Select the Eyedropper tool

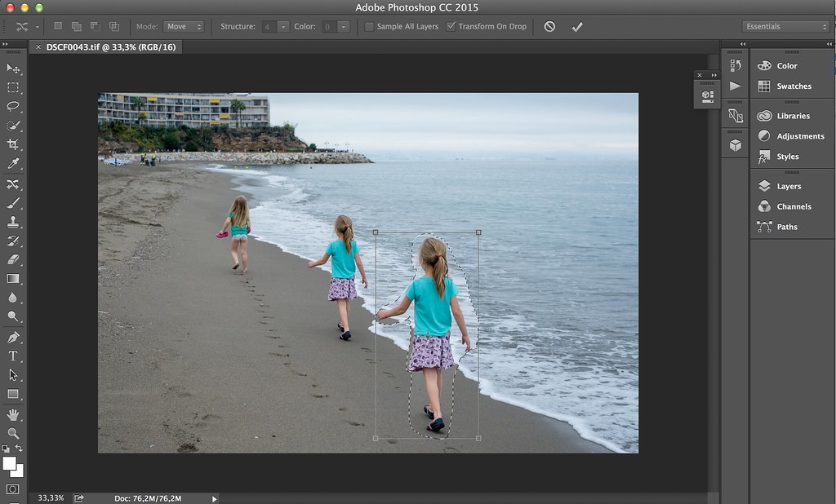pos(13,164)
